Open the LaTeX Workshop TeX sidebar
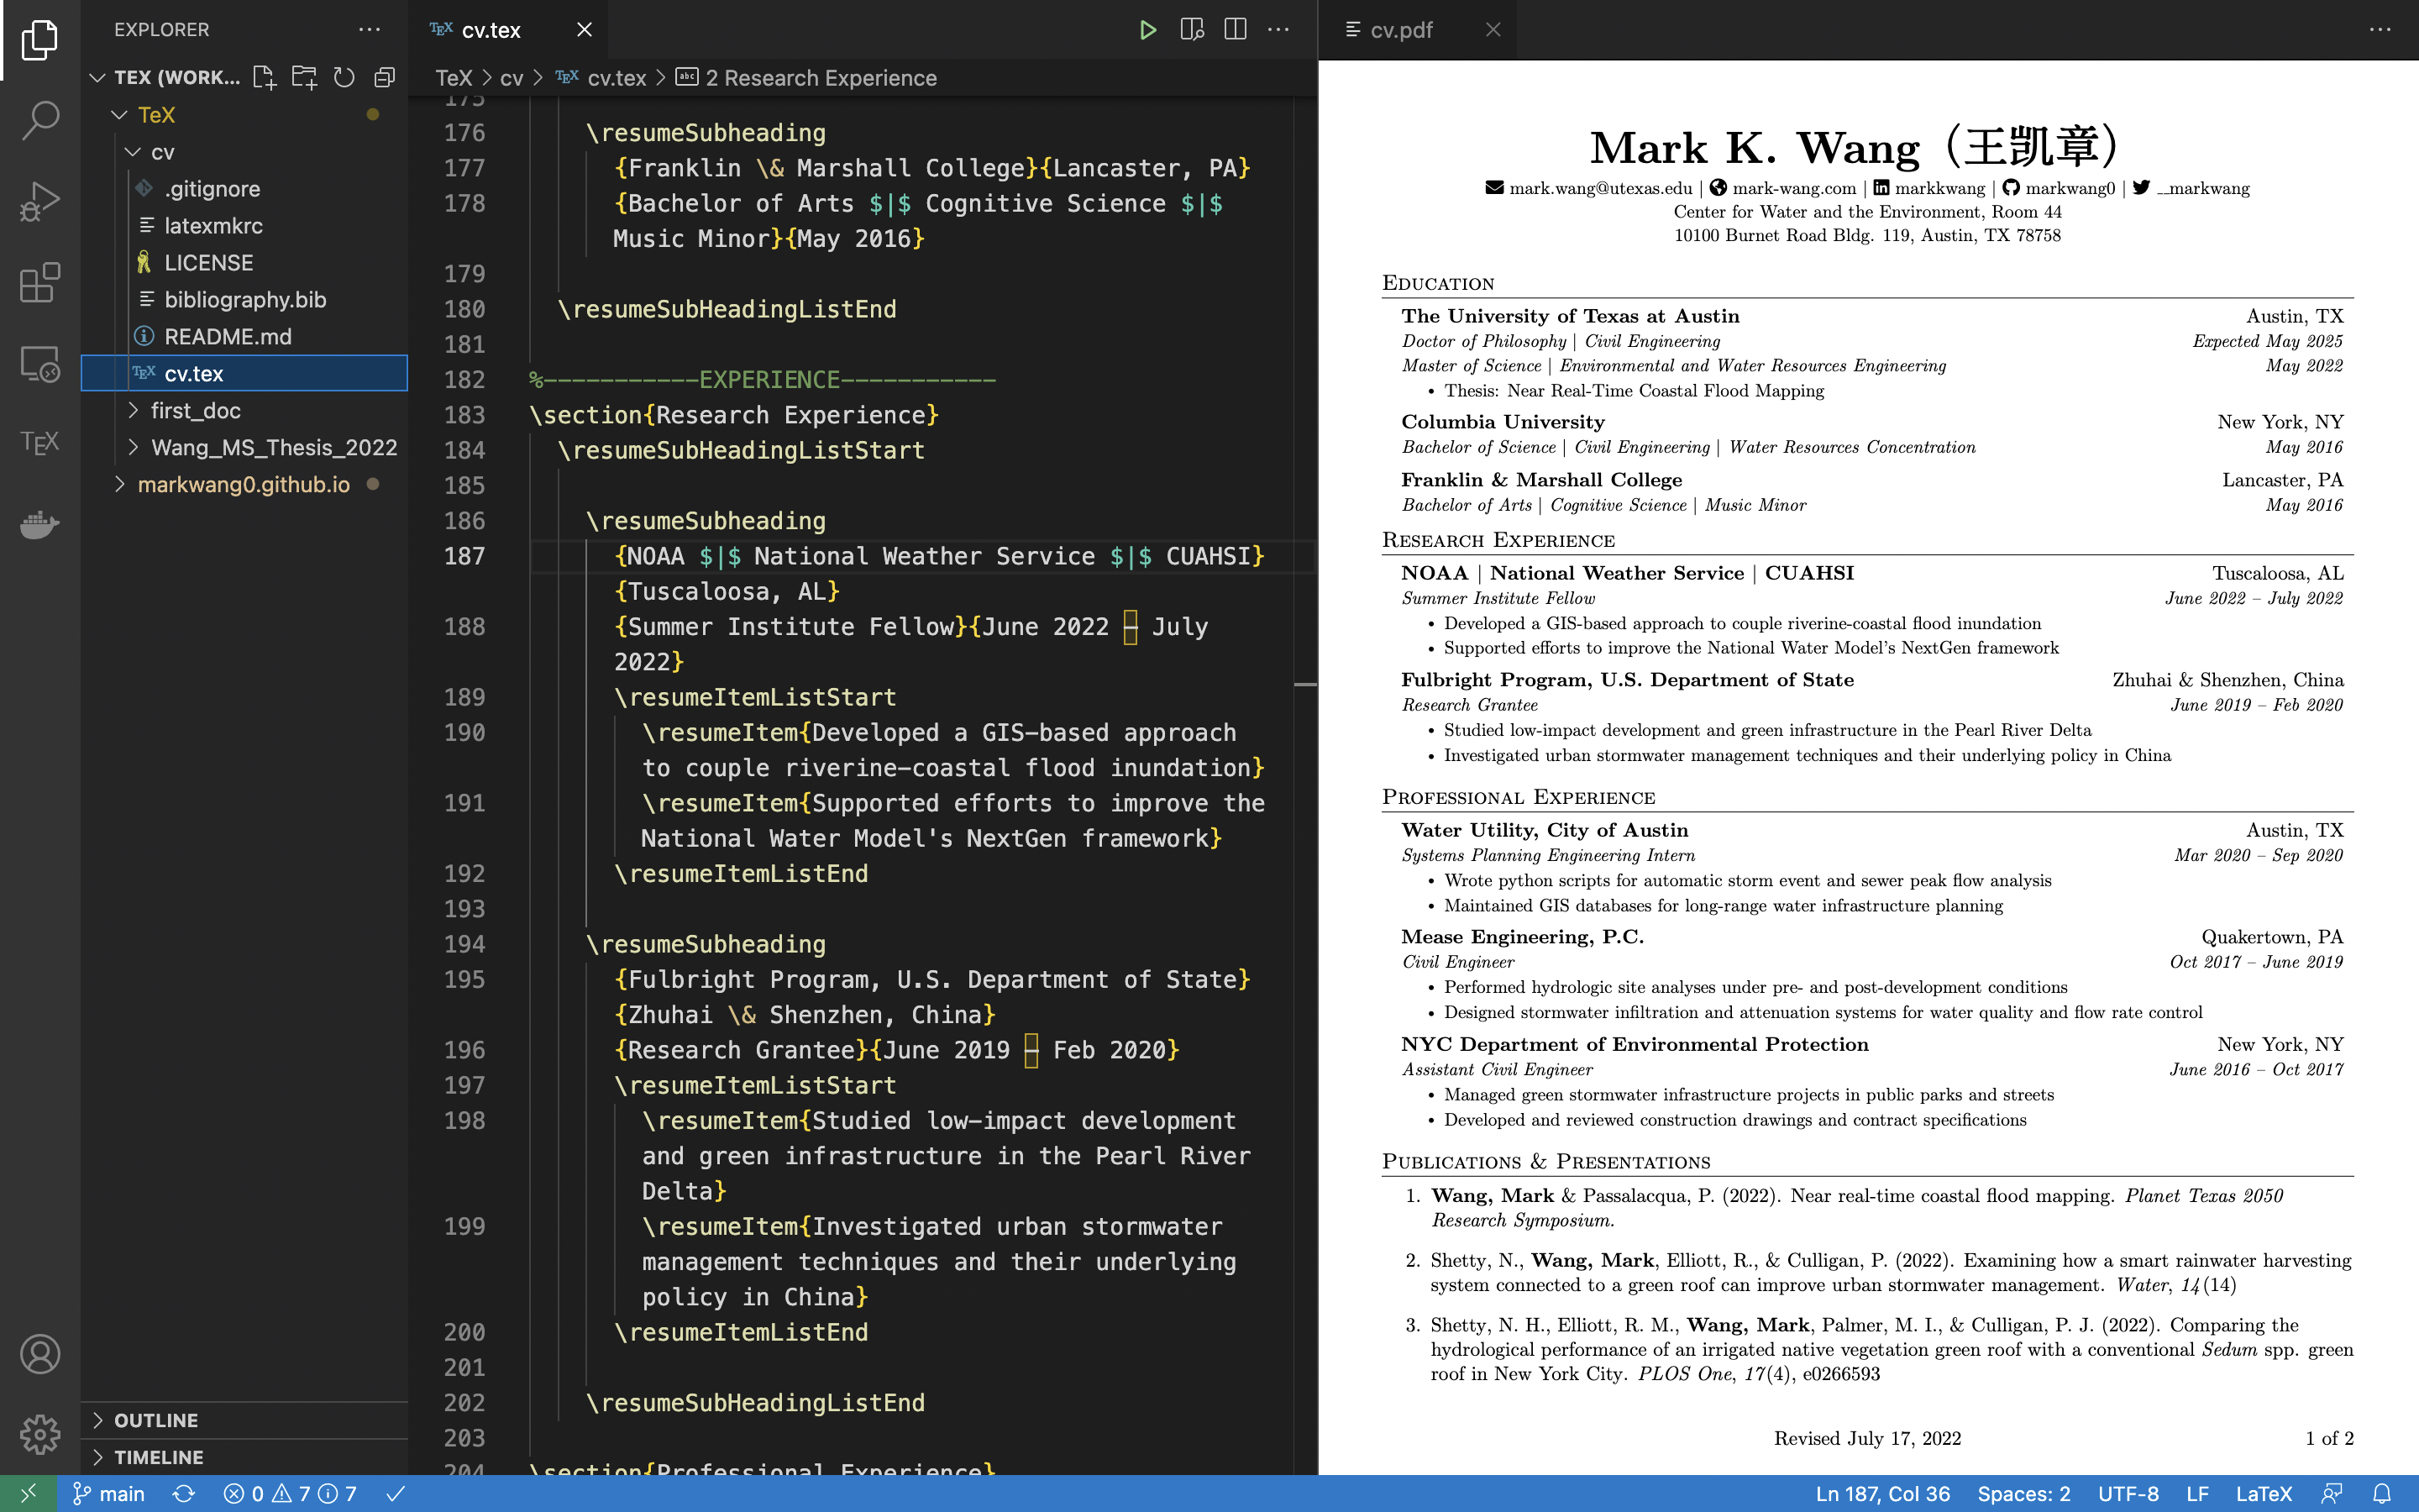This screenshot has height=1512, width=2419. tap(39, 441)
